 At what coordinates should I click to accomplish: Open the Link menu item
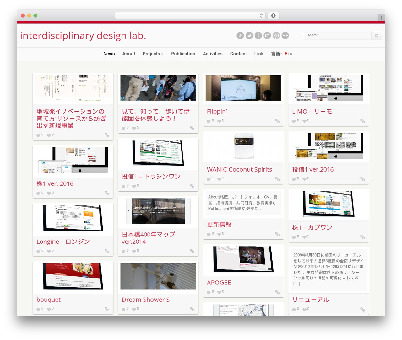(259, 54)
